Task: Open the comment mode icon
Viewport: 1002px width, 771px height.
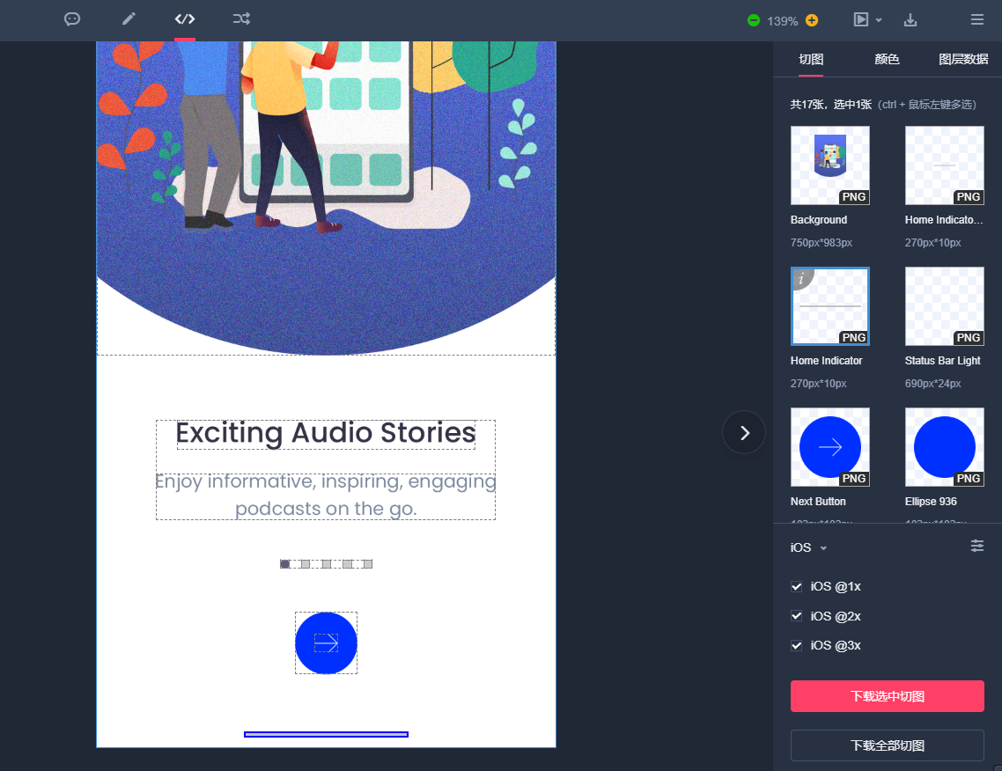Action: tap(72, 19)
